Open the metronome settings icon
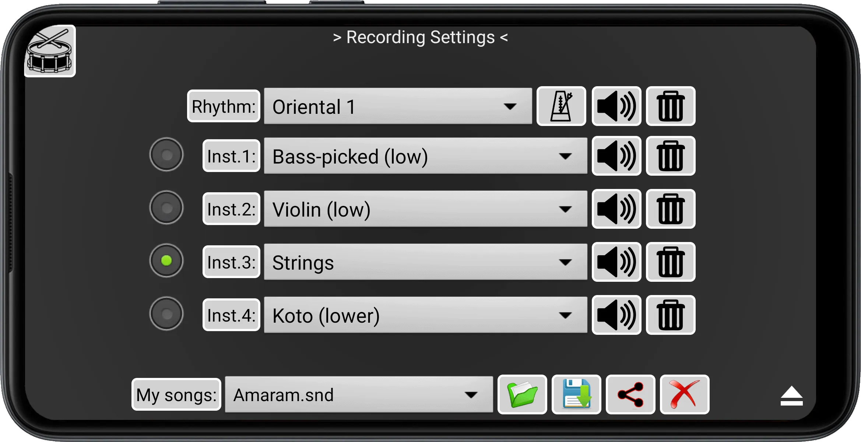 tap(561, 106)
